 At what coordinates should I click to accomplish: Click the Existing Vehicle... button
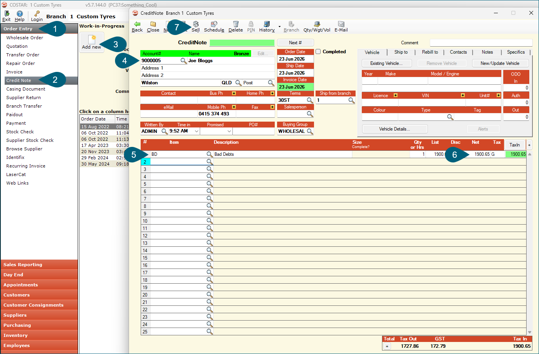(387, 63)
